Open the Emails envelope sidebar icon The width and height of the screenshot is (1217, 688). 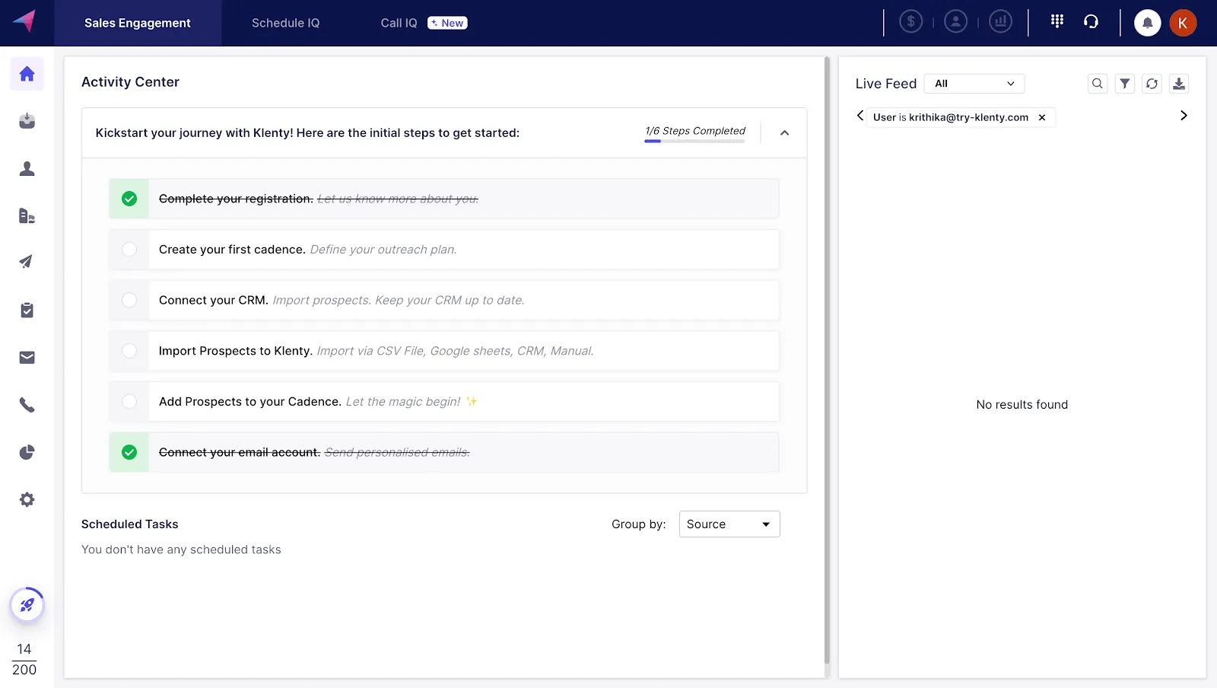pos(27,358)
